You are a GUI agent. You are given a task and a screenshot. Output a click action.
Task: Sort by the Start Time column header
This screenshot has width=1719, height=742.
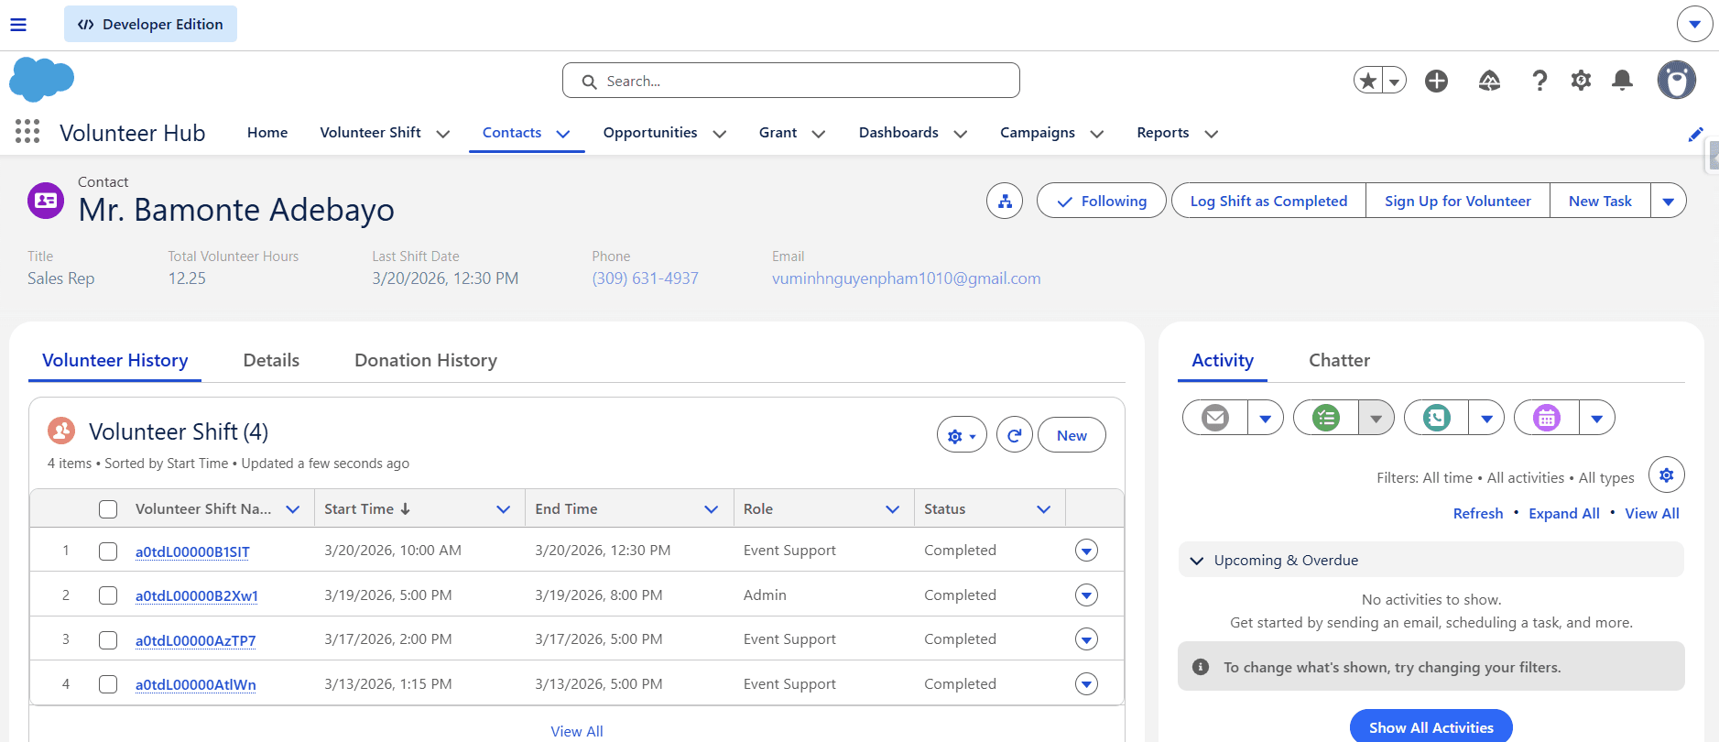(x=367, y=509)
